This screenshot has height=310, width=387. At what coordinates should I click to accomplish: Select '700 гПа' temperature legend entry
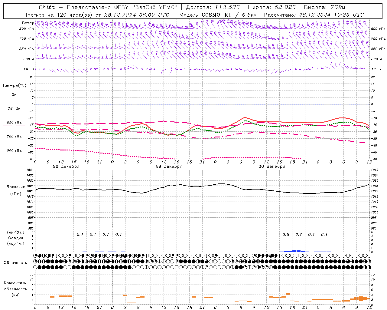pyautogui.click(x=14, y=137)
